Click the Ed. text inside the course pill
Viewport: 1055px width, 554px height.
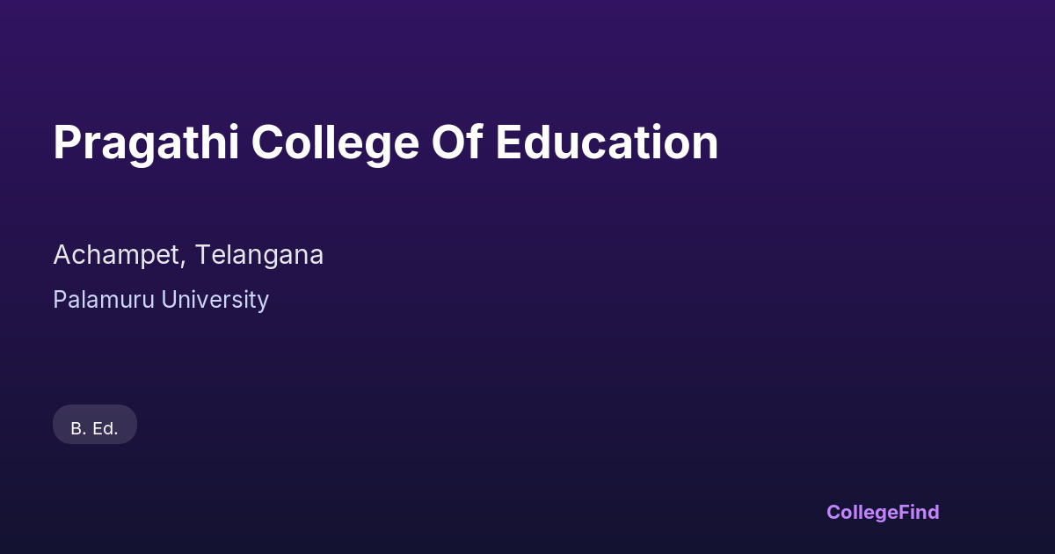105,428
